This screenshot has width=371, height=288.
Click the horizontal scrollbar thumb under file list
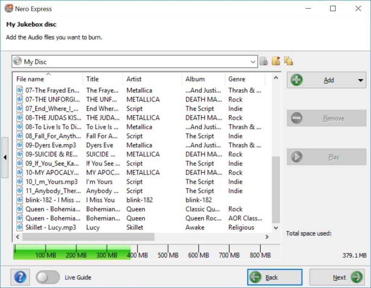[88, 237]
